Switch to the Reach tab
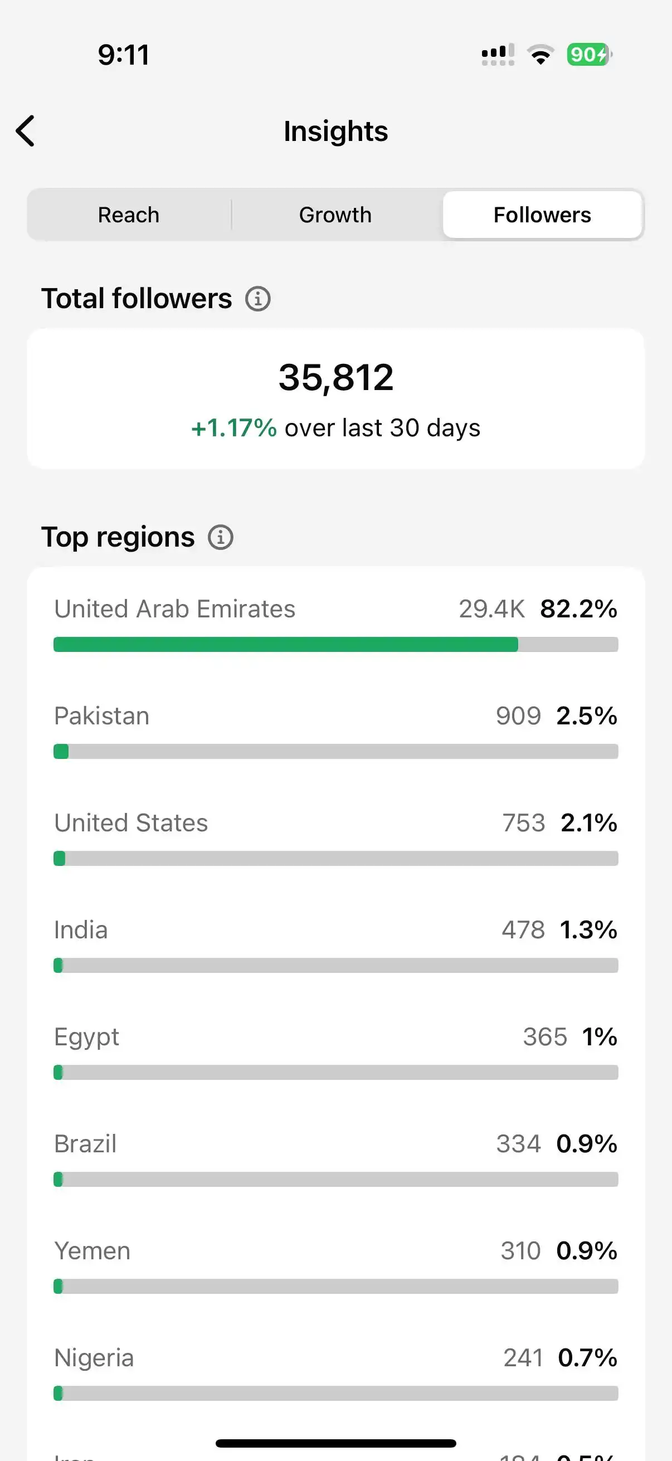Viewport: 672px width, 1461px height. coord(129,215)
